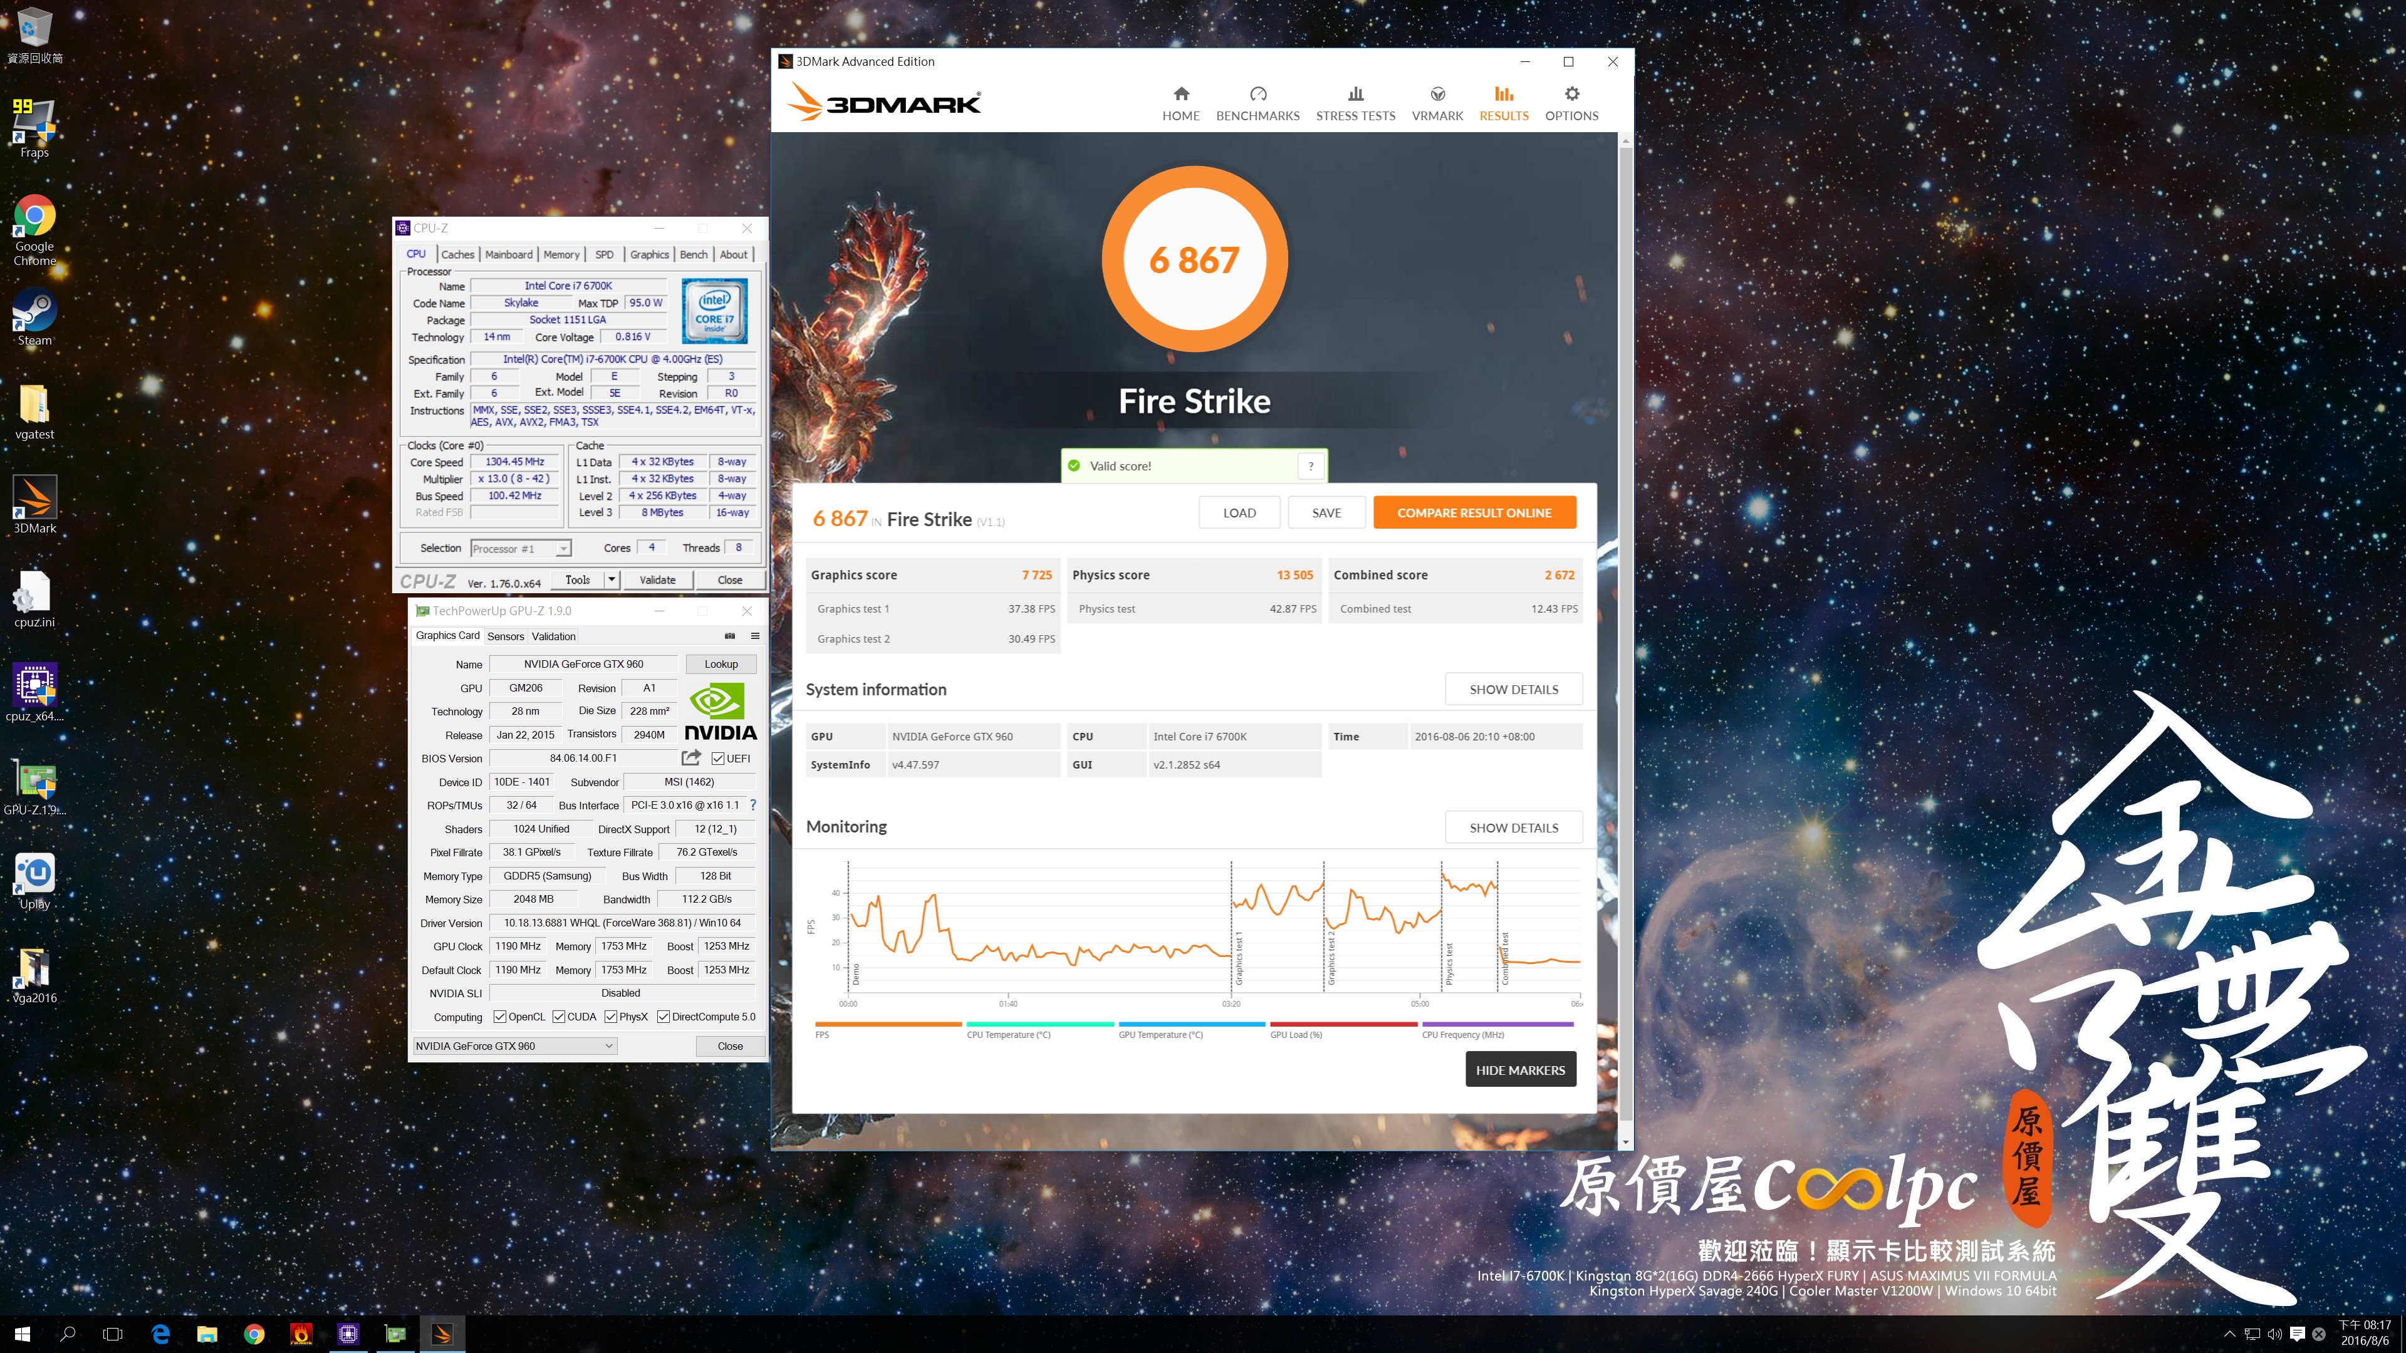Image resolution: width=2406 pixels, height=1353 pixels.
Task: Toggle the OpenCL checkbox
Action: coord(500,1017)
